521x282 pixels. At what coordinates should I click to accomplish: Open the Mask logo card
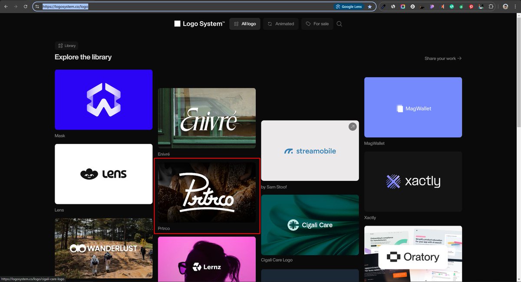[103, 100]
